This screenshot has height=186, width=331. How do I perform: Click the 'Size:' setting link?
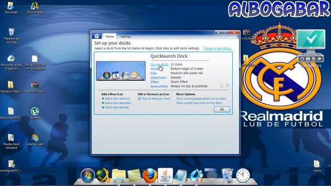(x=154, y=73)
